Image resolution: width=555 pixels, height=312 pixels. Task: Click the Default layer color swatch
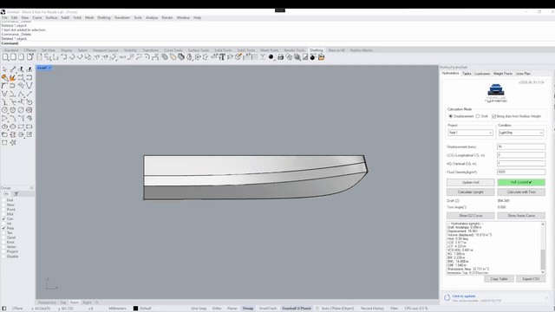[x=135, y=309]
